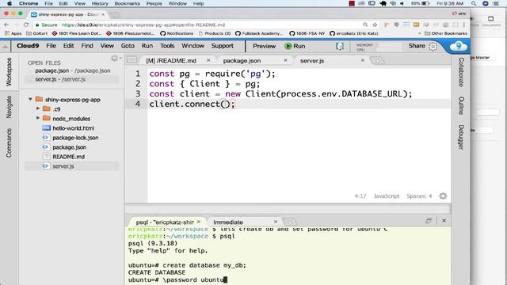Close the server.js editor tab
This screenshot has width=507, height=285.
(363, 60)
